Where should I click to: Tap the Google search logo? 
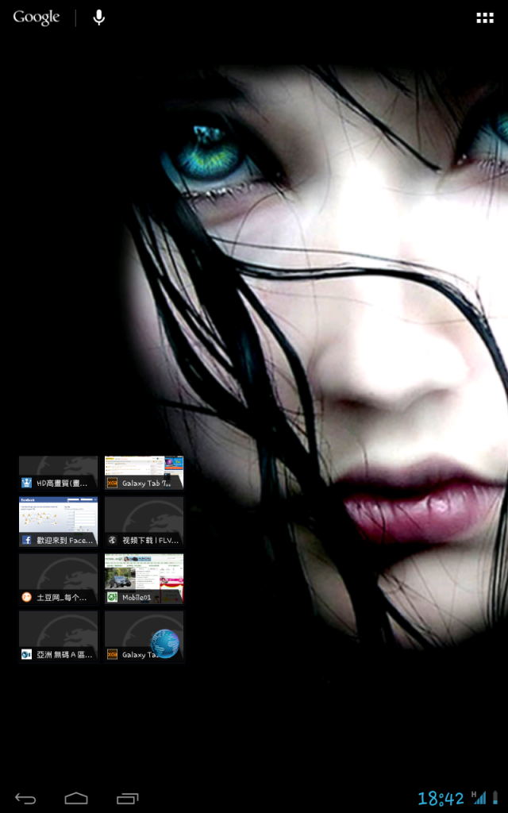pyautogui.click(x=36, y=17)
